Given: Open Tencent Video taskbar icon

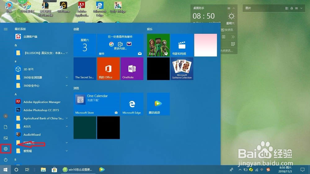Looking at the screenshot, I should [x=102, y=170].
